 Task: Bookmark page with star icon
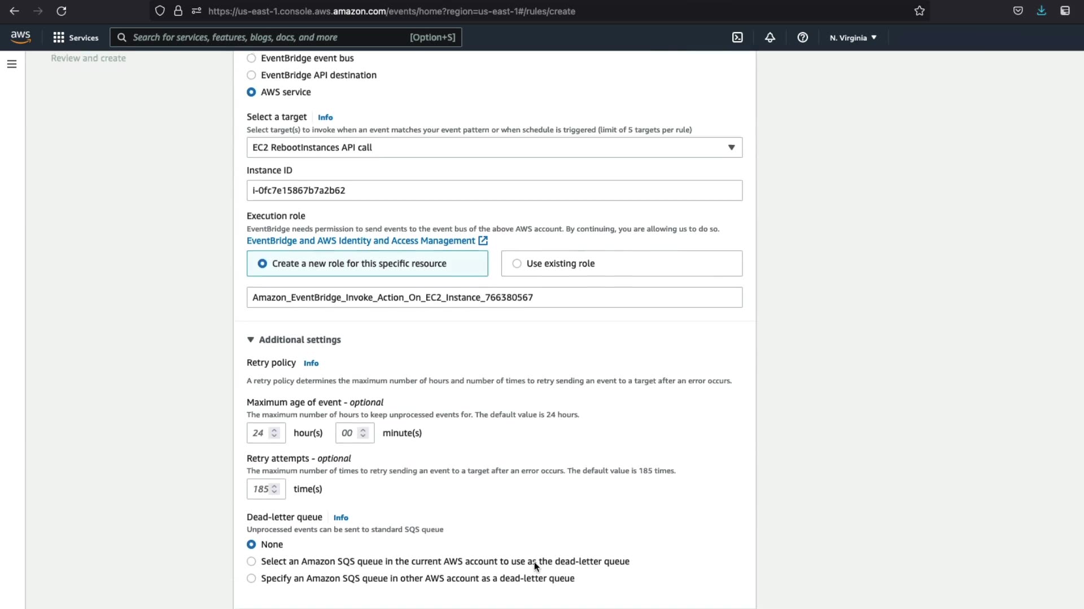click(919, 11)
